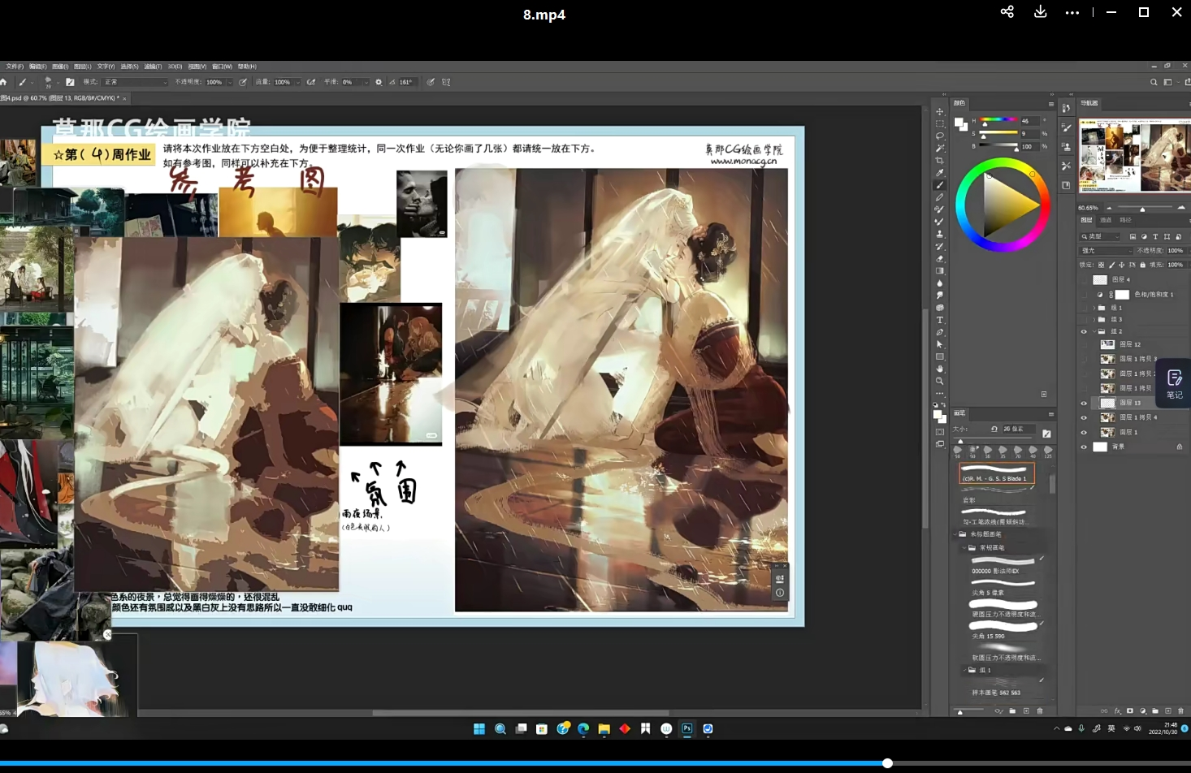
Task: Toggle visibility of 图层 13
Action: tap(1084, 403)
